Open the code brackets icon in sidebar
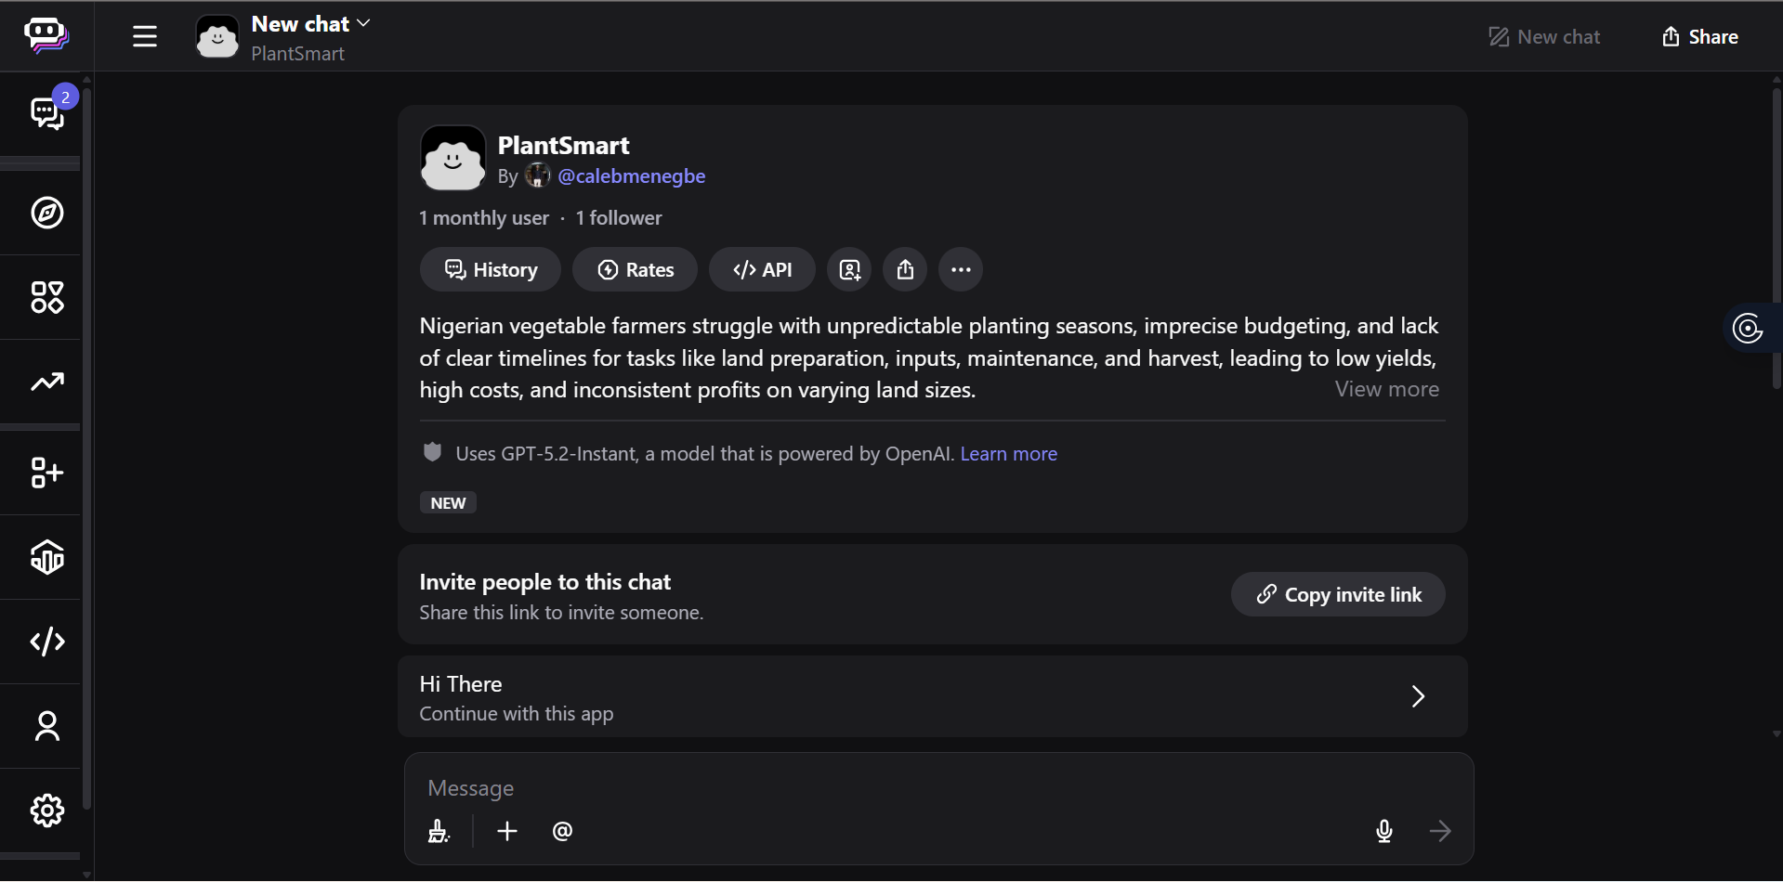 pos(46,642)
